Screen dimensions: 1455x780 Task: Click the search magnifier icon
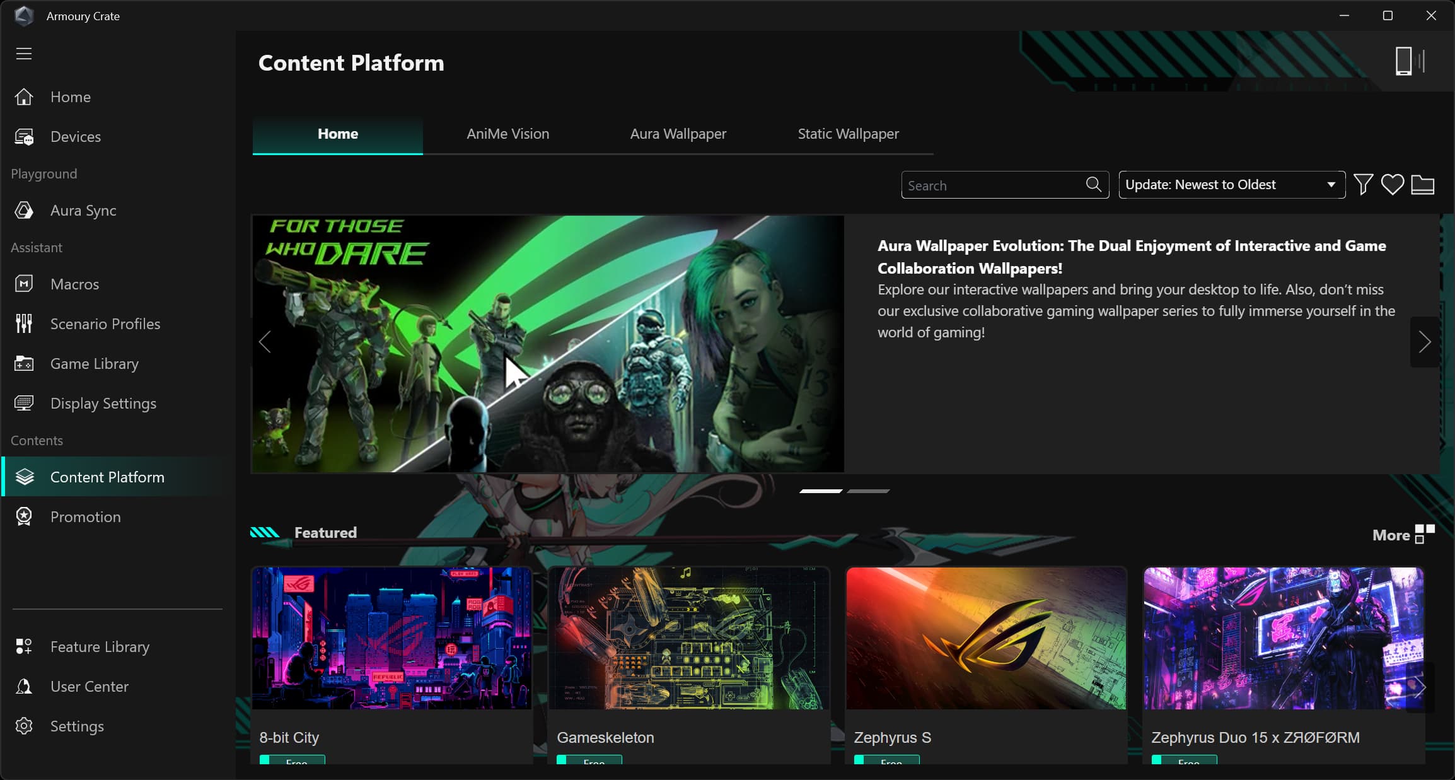click(x=1094, y=184)
